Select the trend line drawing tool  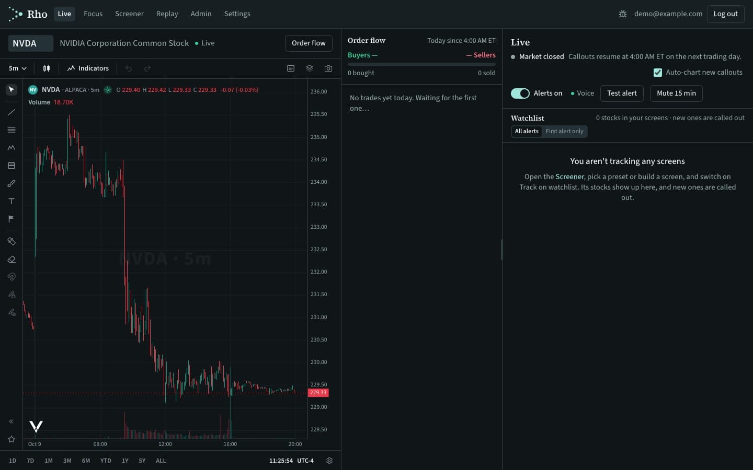(x=12, y=112)
